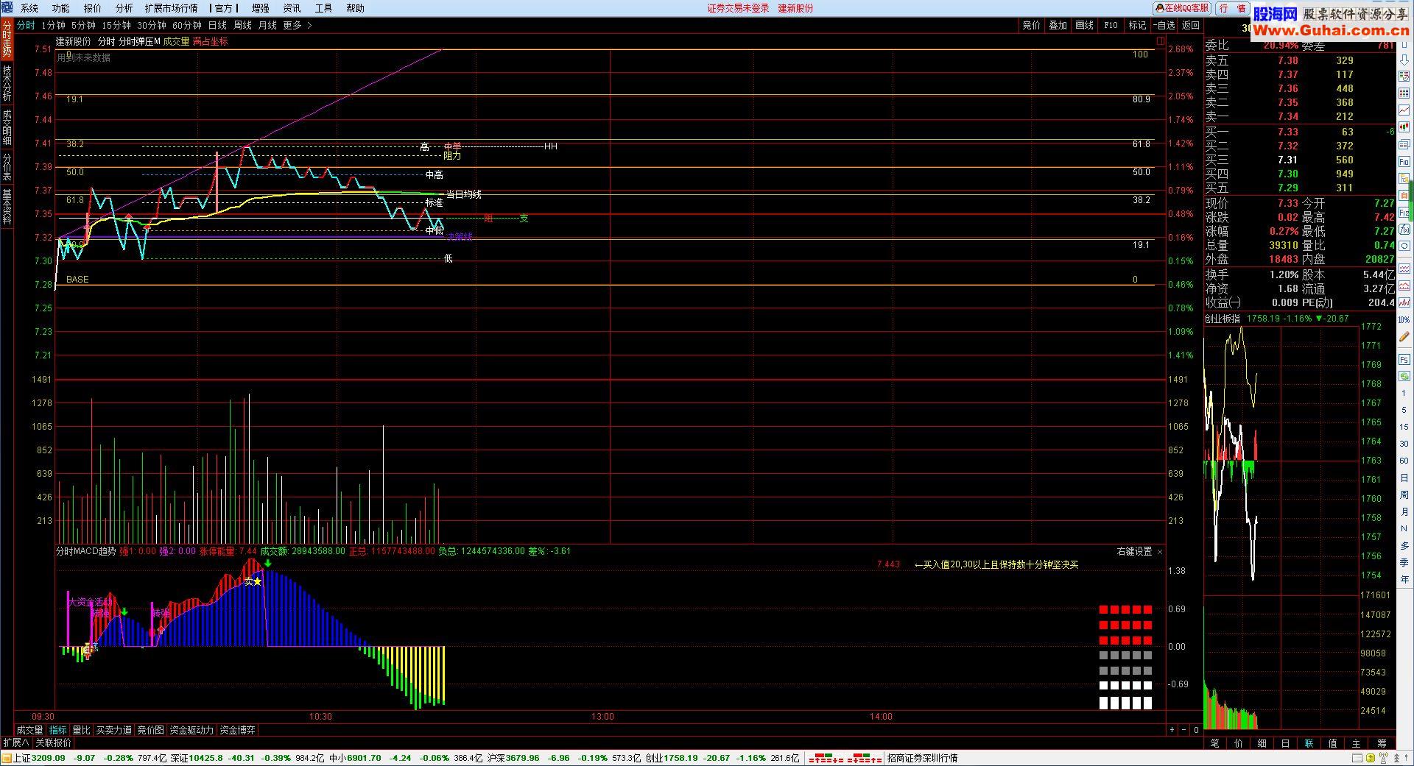Viewport: 1414px width, 766px height.
Task: Switch chart period to 周线
Action: [242, 25]
